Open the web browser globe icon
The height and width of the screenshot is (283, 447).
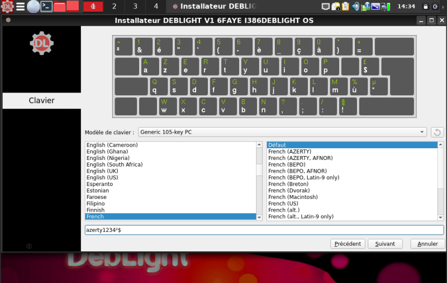(34, 7)
